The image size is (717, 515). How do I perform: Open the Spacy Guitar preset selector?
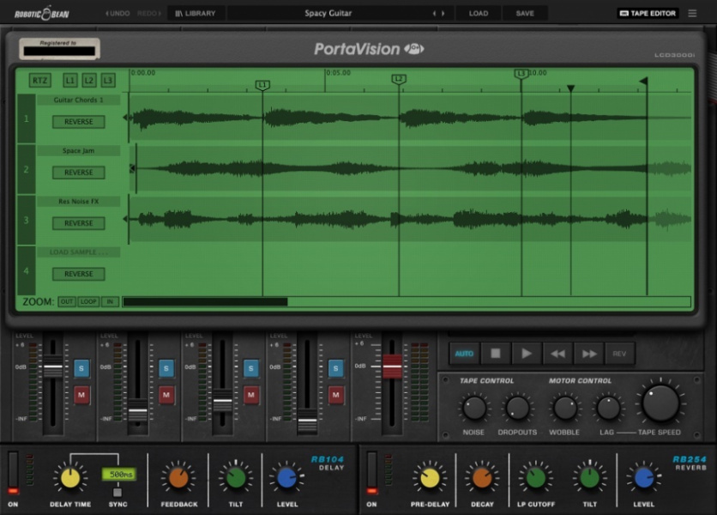coord(328,14)
